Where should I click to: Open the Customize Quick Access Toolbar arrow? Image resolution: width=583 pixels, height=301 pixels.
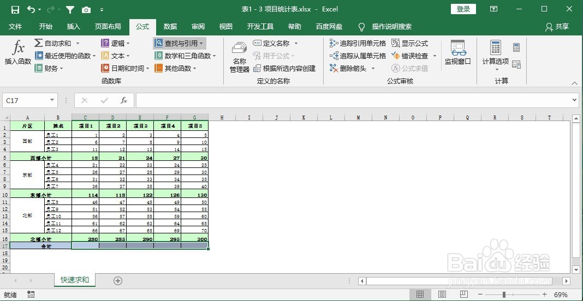coord(102,10)
